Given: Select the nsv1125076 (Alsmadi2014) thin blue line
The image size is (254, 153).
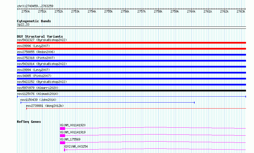Looking at the screenshot, I should 131,97.
